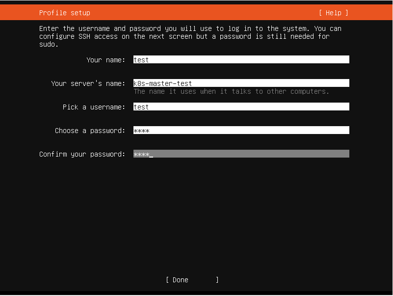Click the SSH access instruction paragraph
Image resolution: width=393 pixels, height=296 pixels.
click(190, 36)
